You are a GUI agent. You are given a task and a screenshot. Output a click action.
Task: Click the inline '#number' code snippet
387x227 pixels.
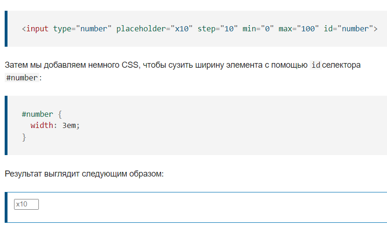coord(22,78)
